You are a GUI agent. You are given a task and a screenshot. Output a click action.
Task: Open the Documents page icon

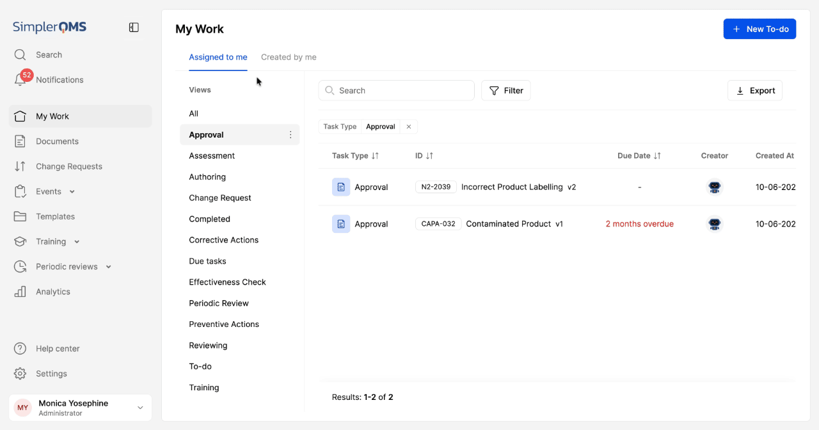tap(20, 141)
